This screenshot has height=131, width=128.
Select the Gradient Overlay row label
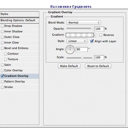(x=16, y=76)
